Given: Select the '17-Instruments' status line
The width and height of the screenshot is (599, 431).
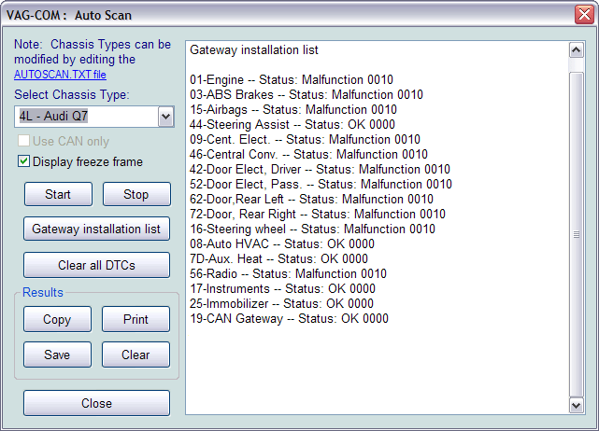Looking at the screenshot, I should [283, 288].
